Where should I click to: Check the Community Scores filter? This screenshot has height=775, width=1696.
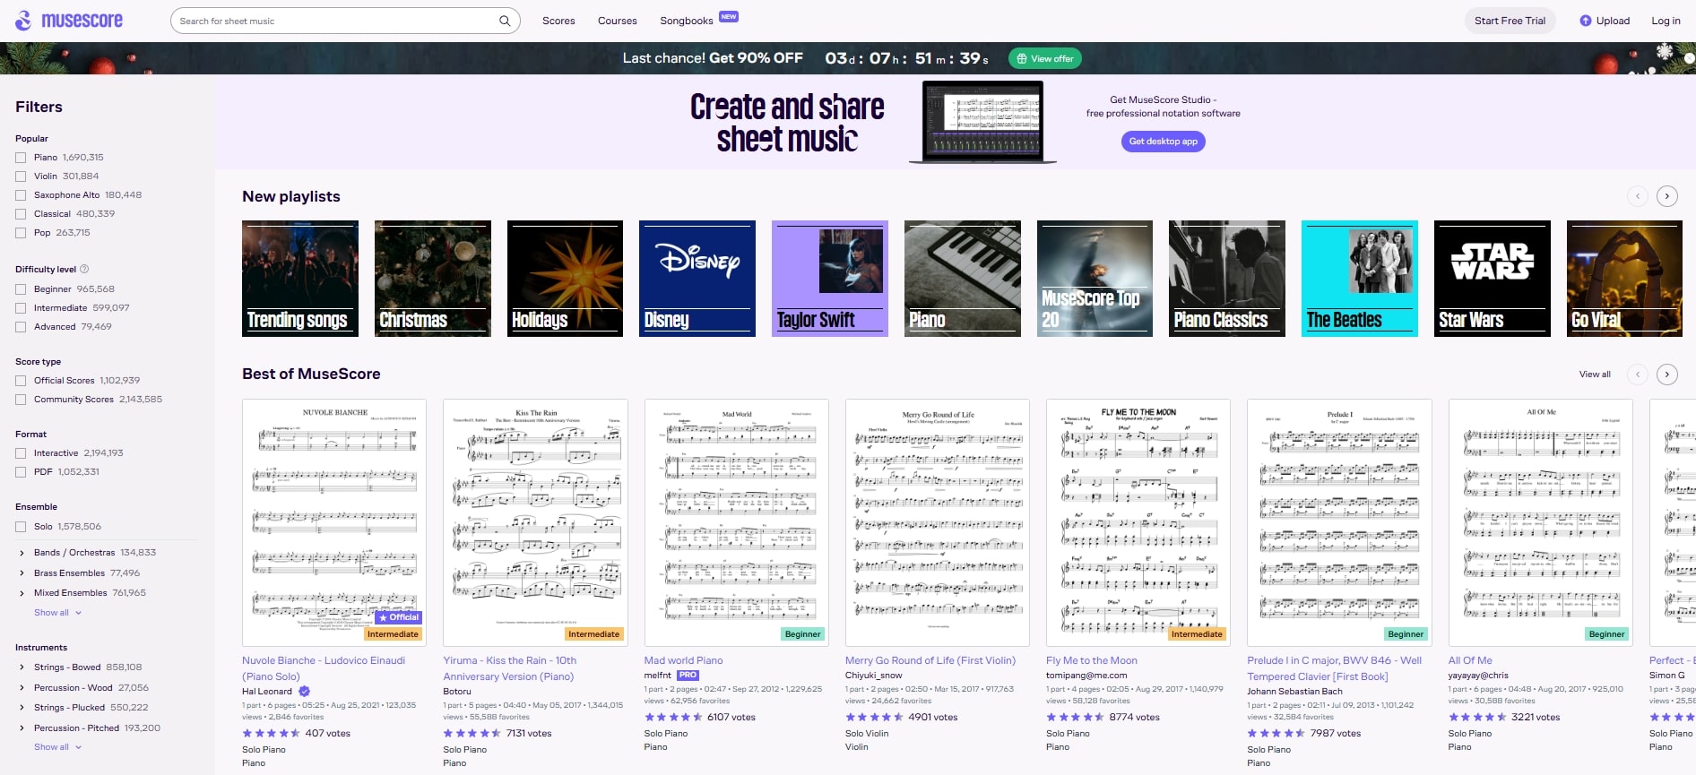(x=21, y=400)
